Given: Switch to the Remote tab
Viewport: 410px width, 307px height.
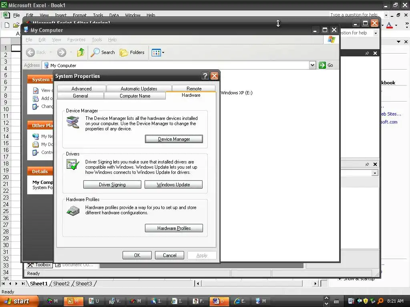Looking at the screenshot, I should pos(194,88).
